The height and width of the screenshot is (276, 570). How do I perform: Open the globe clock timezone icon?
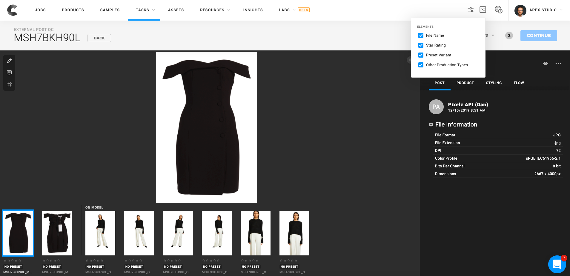(x=498, y=10)
